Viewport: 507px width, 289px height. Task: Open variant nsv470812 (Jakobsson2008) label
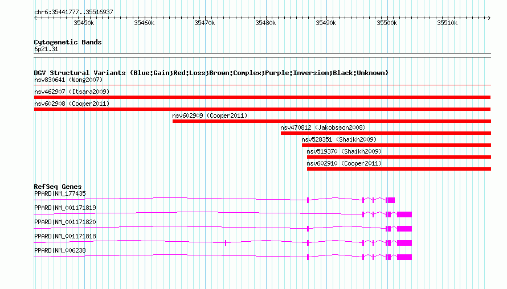[x=323, y=127]
